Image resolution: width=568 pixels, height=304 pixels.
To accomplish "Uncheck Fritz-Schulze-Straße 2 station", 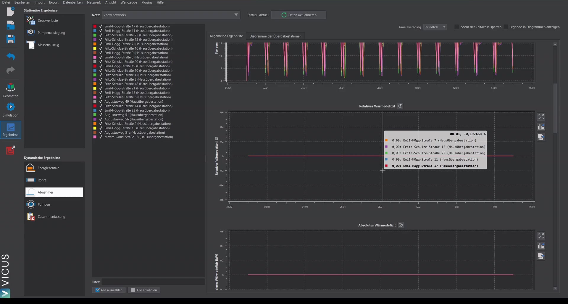I will point(101,124).
